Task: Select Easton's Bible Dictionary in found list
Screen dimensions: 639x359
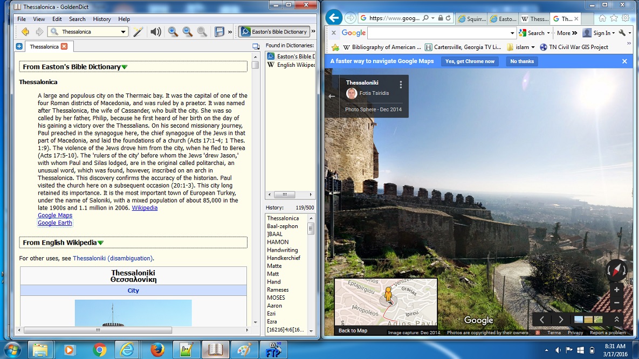Action: pos(291,56)
